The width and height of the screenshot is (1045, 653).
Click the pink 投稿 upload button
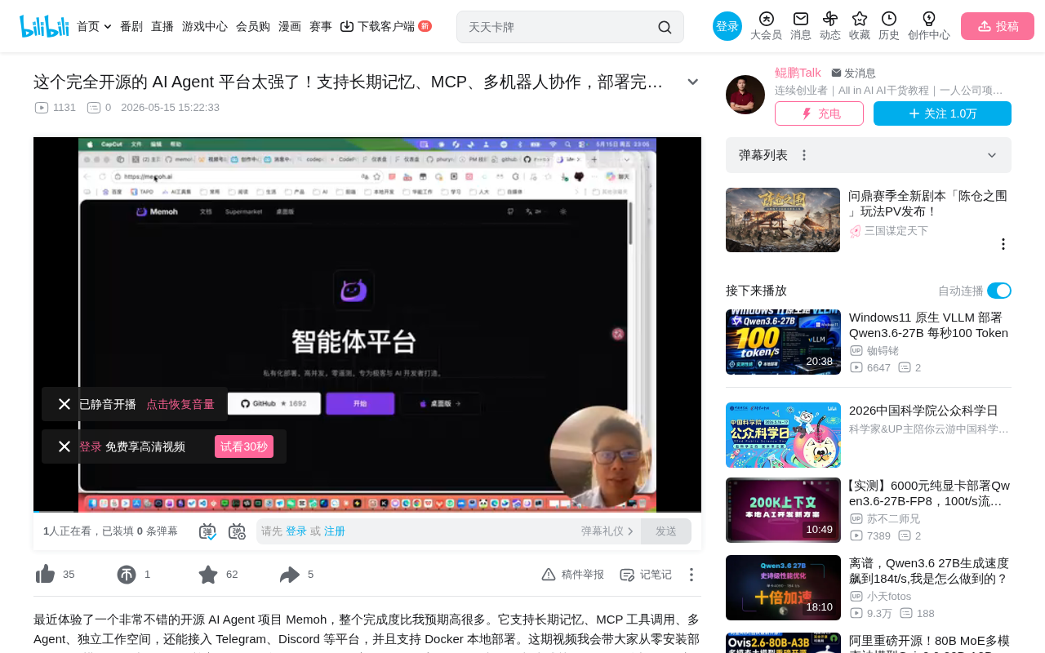click(998, 26)
